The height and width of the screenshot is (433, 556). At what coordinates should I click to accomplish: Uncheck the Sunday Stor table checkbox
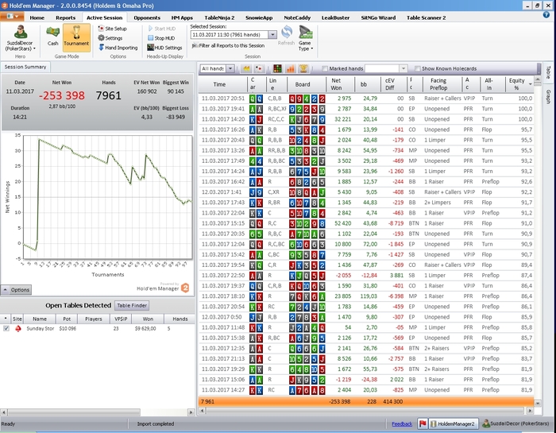coord(6,328)
